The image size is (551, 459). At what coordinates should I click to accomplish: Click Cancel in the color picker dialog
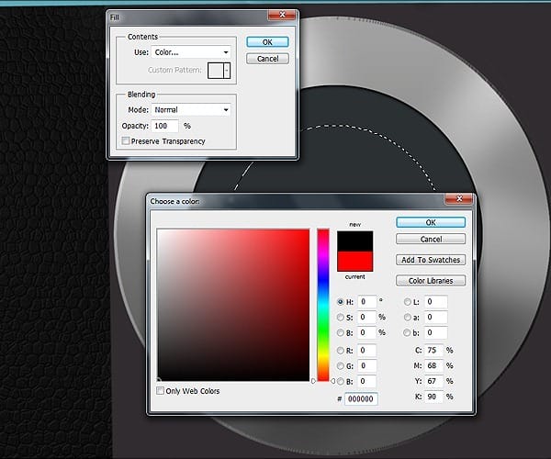(431, 240)
